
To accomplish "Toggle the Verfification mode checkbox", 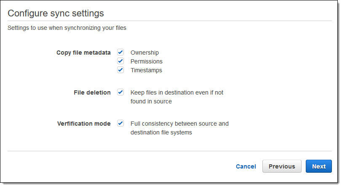I will click(x=120, y=123).
